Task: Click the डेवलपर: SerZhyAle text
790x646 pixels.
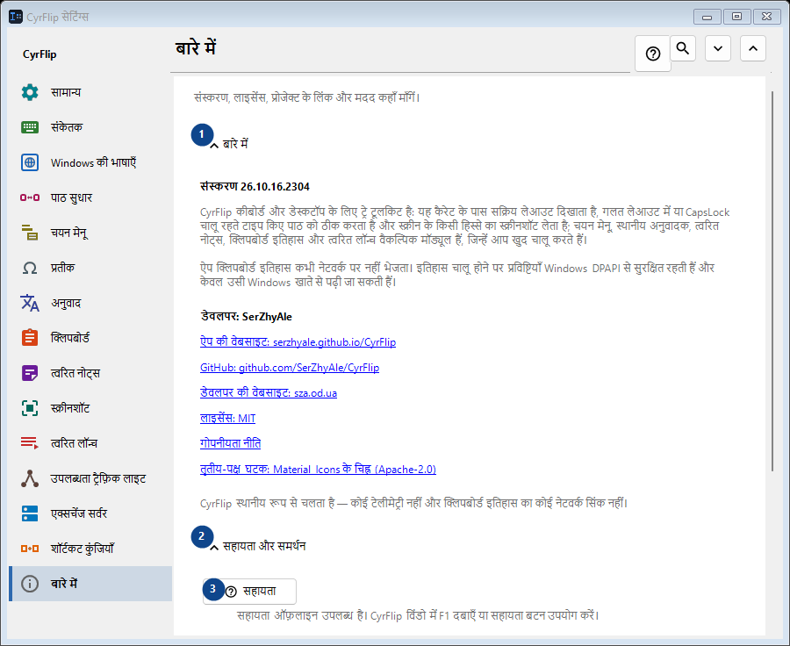Action: coord(247,317)
